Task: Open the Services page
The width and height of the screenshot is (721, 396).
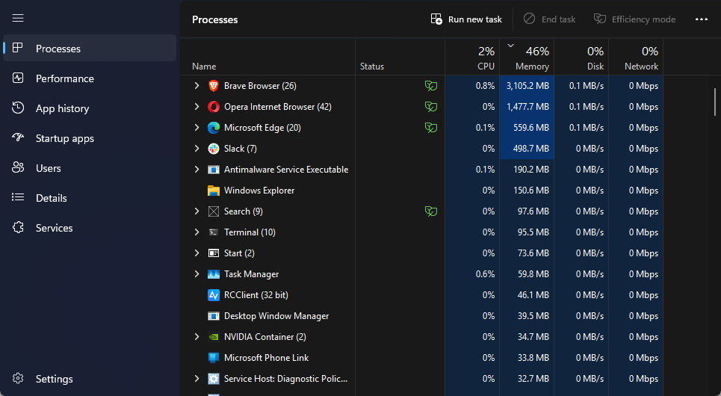Action: 90,228
